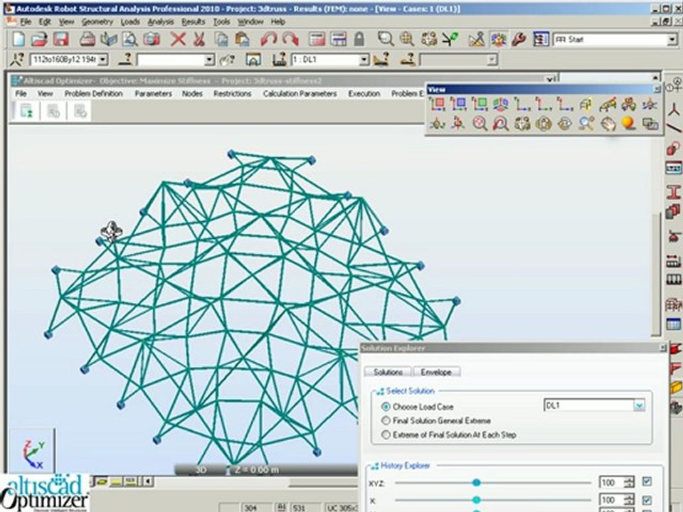Click the hand pan icon in View toolbar

608,124
